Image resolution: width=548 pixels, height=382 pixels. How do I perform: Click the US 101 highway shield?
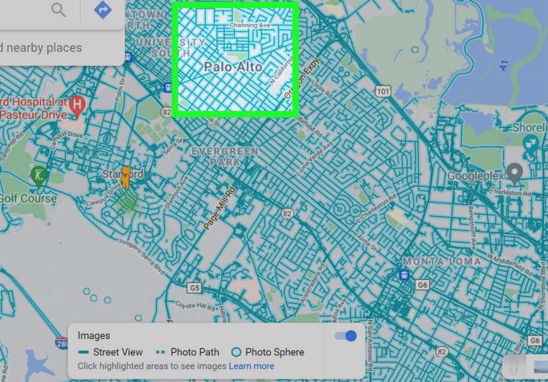pos(383,92)
